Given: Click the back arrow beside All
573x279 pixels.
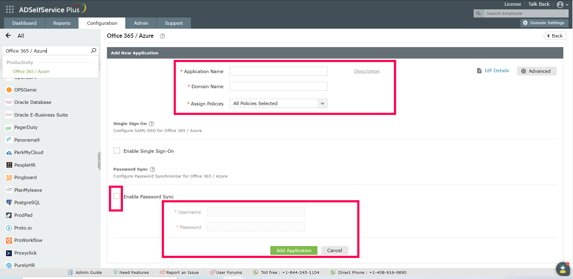Looking at the screenshot, I should 8,36.
